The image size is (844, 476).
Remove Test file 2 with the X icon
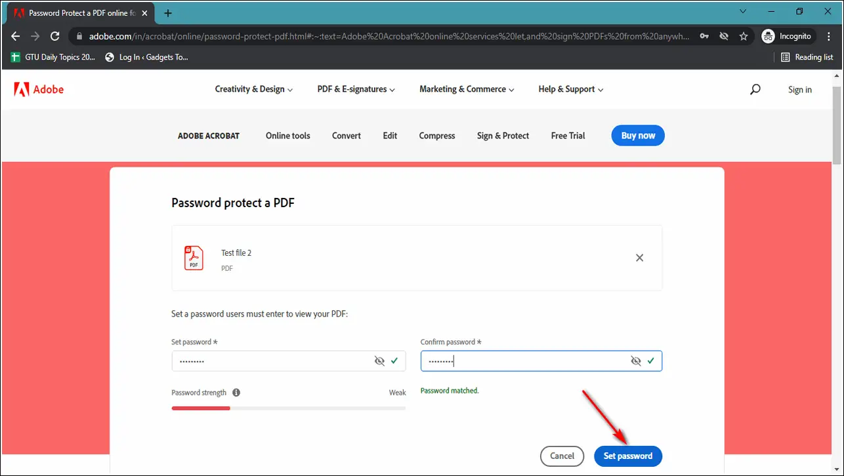pyautogui.click(x=639, y=258)
